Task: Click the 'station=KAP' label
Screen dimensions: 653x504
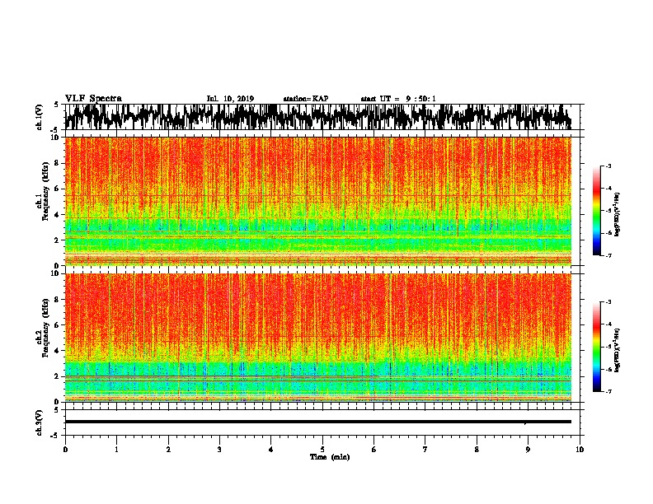Action: pyautogui.click(x=306, y=99)
